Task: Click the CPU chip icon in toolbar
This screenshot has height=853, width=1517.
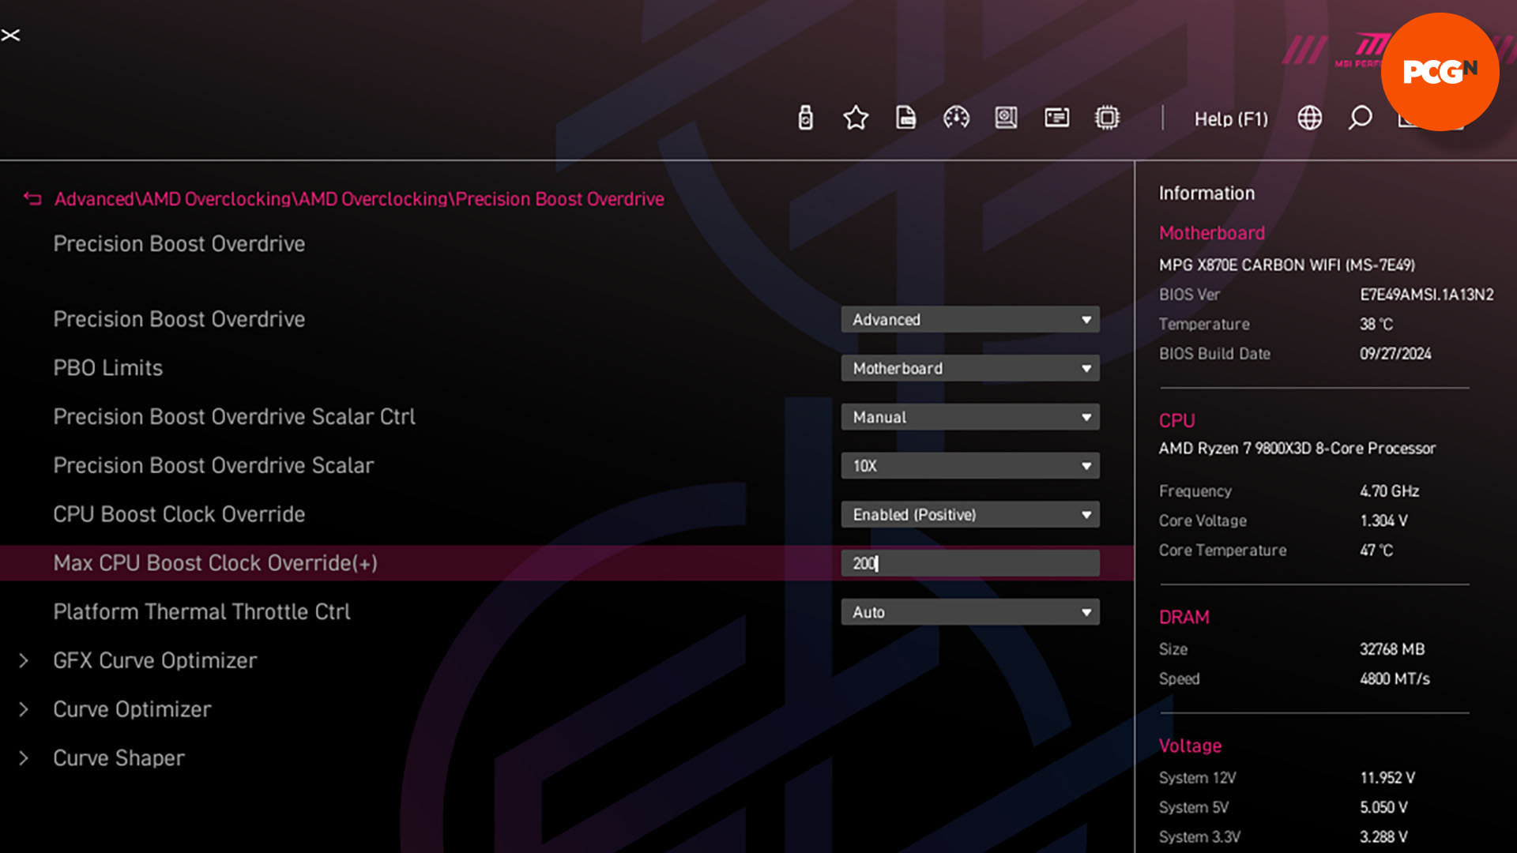Action: (1108, 118)
